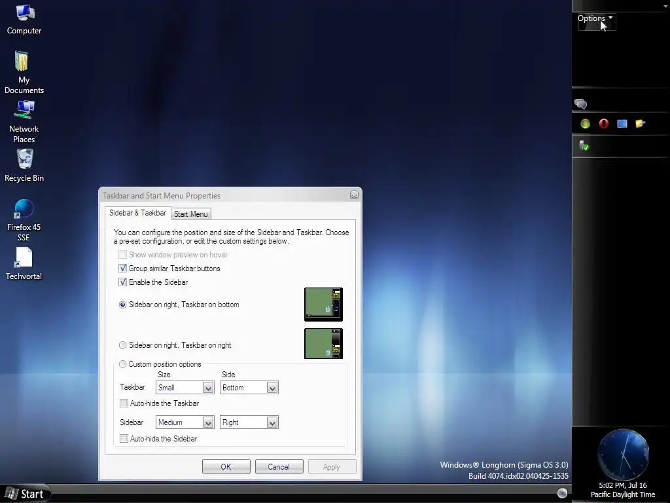
Task: Launch Opera from the sidebar quick launch
Action: tap(603, 124)
